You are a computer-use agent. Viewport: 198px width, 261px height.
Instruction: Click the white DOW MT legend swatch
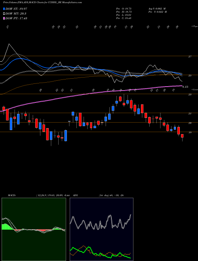pyautogui.click(x=4, y=14)
